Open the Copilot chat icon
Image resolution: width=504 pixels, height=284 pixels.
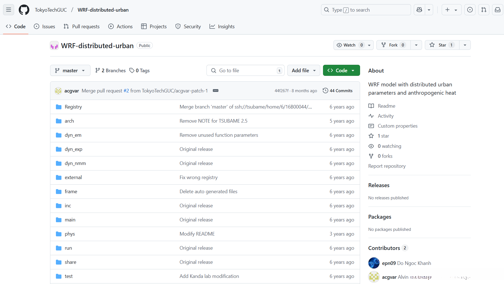pyautogui.click(x=419, y=10)
